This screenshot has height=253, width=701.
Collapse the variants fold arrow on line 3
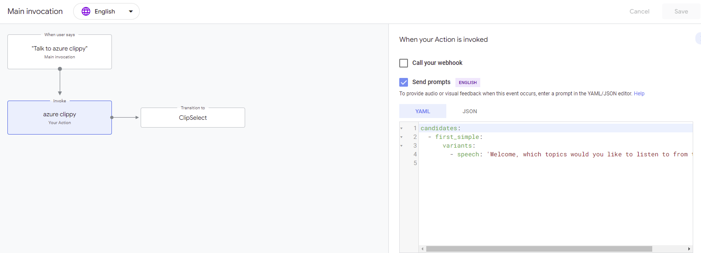[x=401, y=146]
